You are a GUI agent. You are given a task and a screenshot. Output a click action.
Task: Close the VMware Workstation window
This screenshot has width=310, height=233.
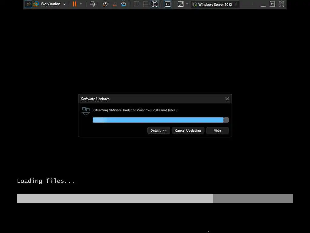coord(282,4)
